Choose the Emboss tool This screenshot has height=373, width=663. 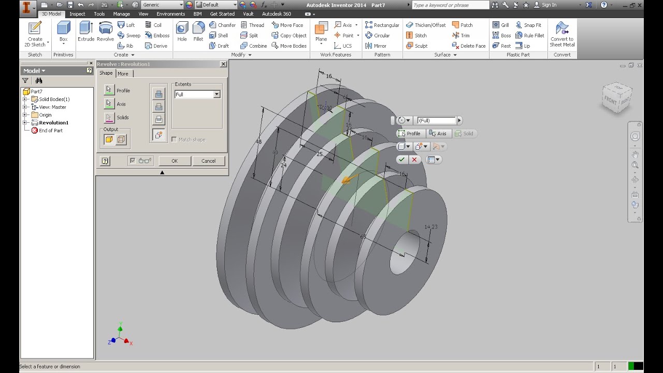[x=157, y=35]
